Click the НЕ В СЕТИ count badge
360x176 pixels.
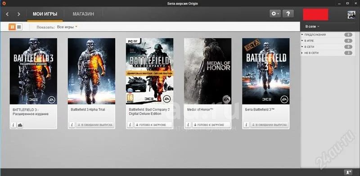(348, 53)
